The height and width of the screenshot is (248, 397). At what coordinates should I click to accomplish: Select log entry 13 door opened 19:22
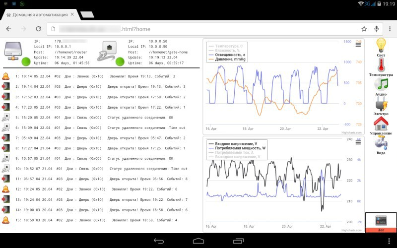(101, 199)
